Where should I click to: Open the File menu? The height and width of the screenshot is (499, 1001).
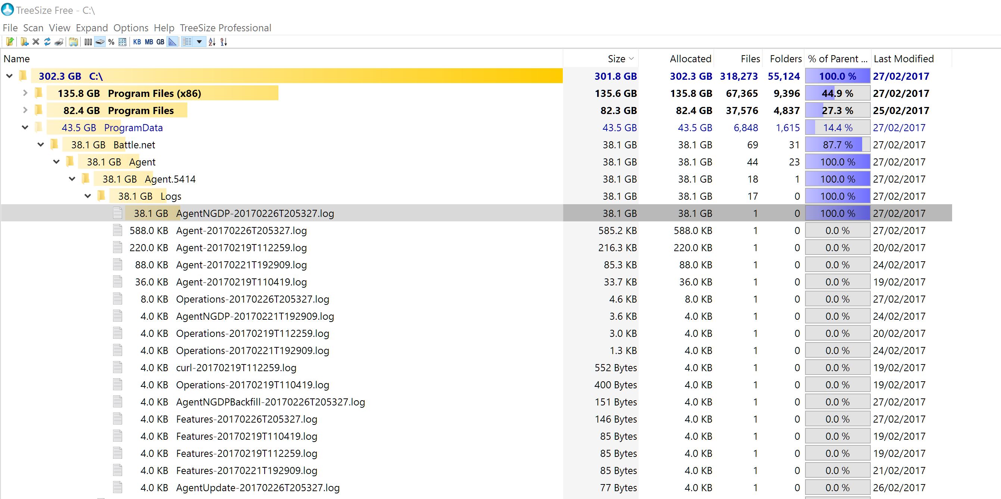point(10,28)
